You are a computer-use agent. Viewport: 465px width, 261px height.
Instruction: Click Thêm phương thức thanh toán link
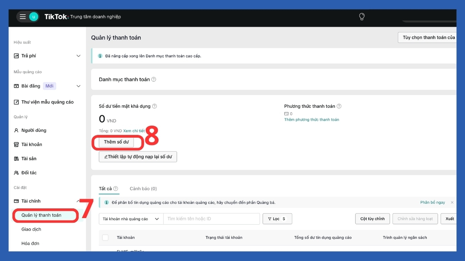click(312, 120)
